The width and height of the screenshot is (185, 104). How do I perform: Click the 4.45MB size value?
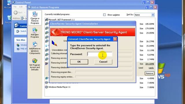151,78
